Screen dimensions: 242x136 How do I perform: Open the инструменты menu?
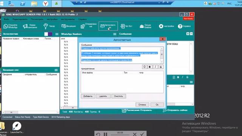(x=68, y=19)
